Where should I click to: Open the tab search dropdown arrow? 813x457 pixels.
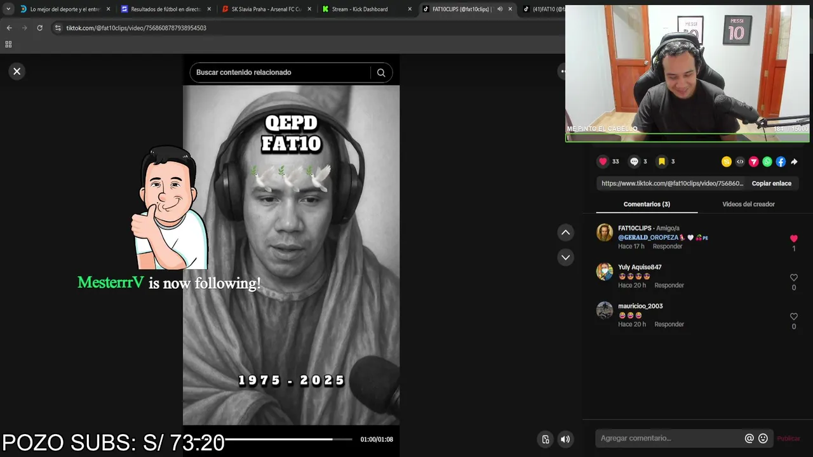tap(8, 9)
